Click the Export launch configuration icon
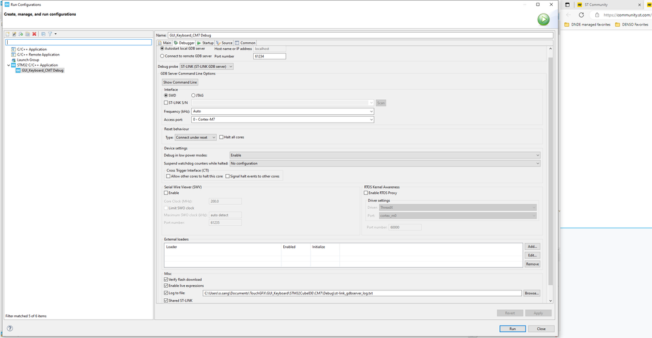The image size is (652, 338). 21,34
